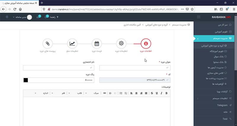Click the اطلاعات دوره info step icon

[x=145, y=44]
